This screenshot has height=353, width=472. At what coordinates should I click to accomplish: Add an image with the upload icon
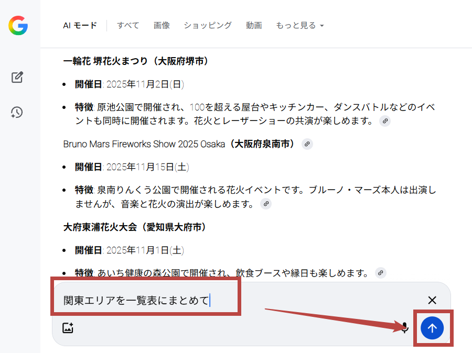click(x=68, y=328)
